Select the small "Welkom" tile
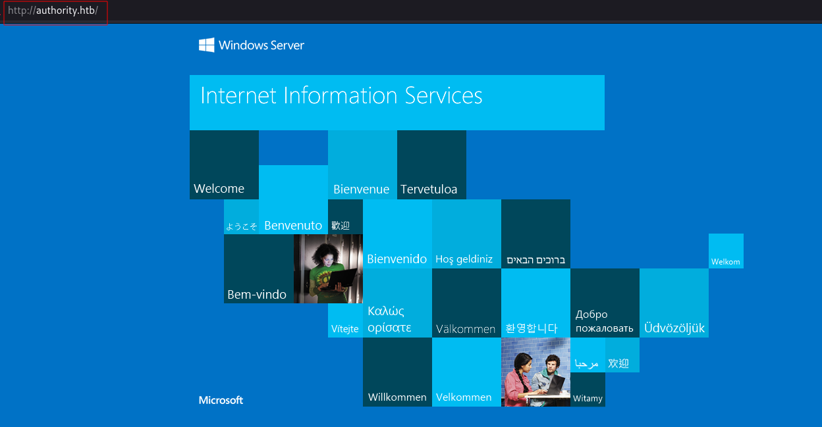Screen dimensions: 822x427 point(726,251)
